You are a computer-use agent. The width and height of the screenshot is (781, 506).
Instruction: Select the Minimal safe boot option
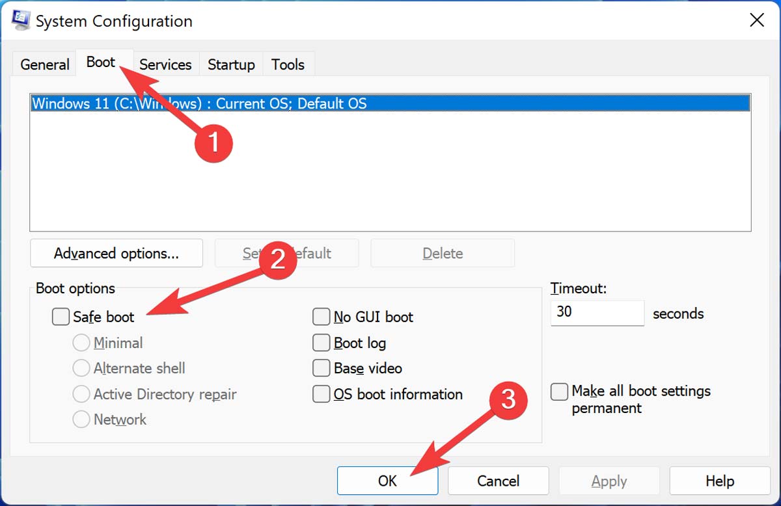81,343
